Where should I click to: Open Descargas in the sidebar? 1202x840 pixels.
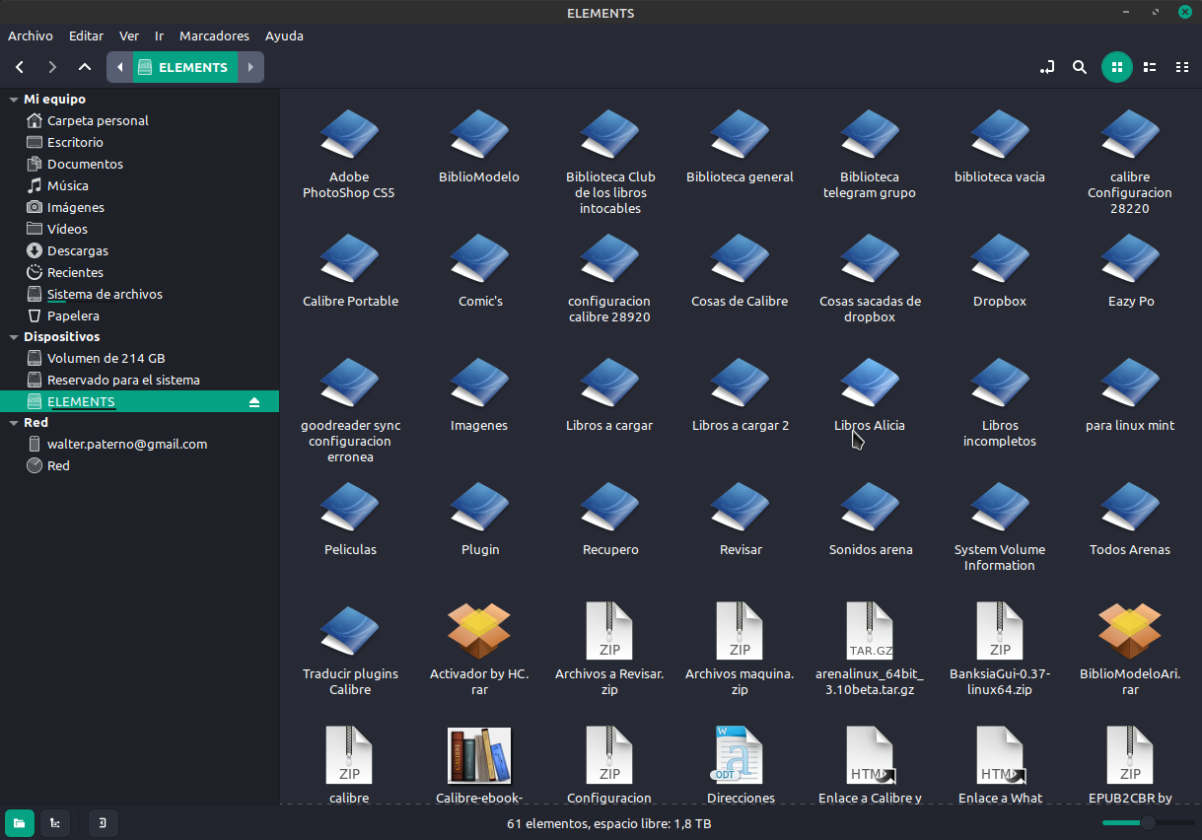point(77,250)
